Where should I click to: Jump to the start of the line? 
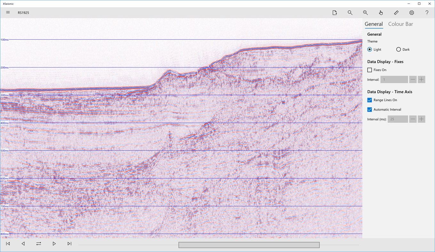[8, 243]
